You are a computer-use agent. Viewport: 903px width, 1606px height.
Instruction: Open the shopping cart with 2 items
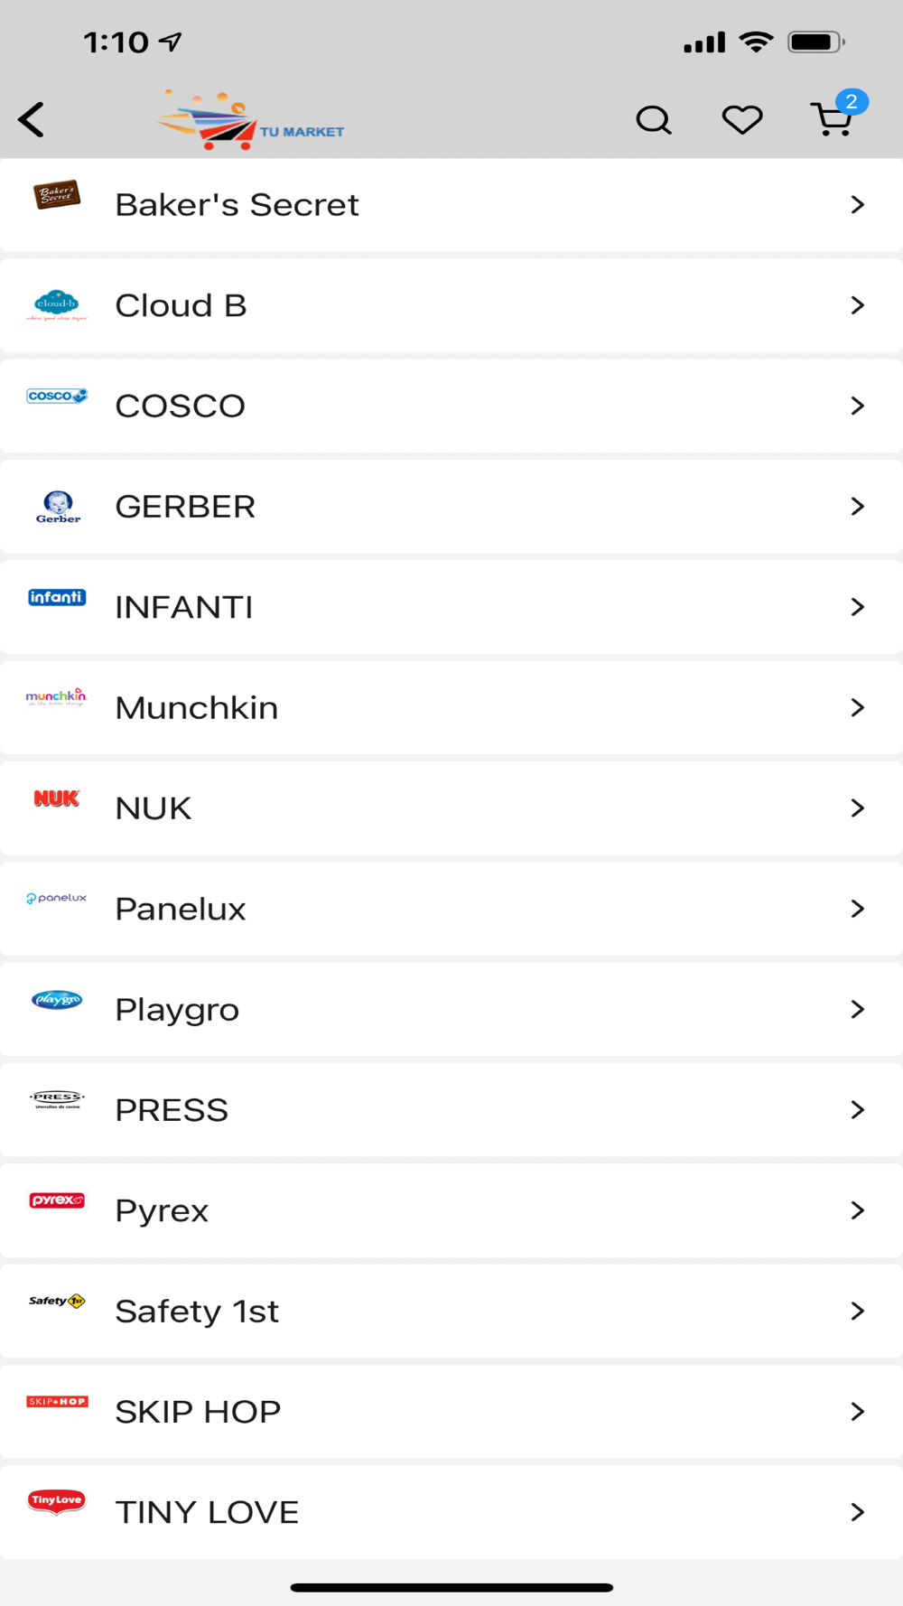click(837, 115)
